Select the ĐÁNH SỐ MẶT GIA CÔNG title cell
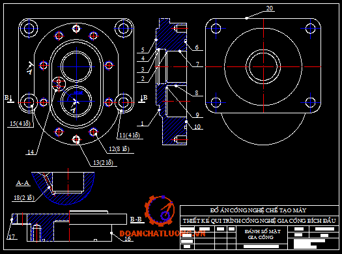 click(x=263, y=234)
